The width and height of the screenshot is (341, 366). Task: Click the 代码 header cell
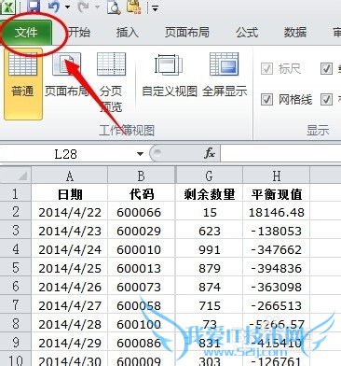[x=142, y=194]
